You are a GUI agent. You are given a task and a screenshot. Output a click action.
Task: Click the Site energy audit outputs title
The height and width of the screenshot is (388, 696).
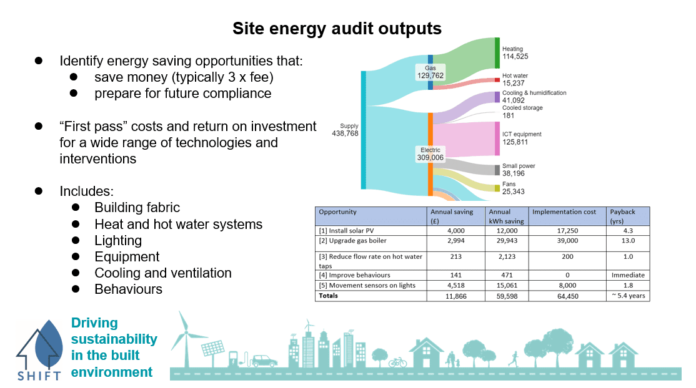point(337,29)
